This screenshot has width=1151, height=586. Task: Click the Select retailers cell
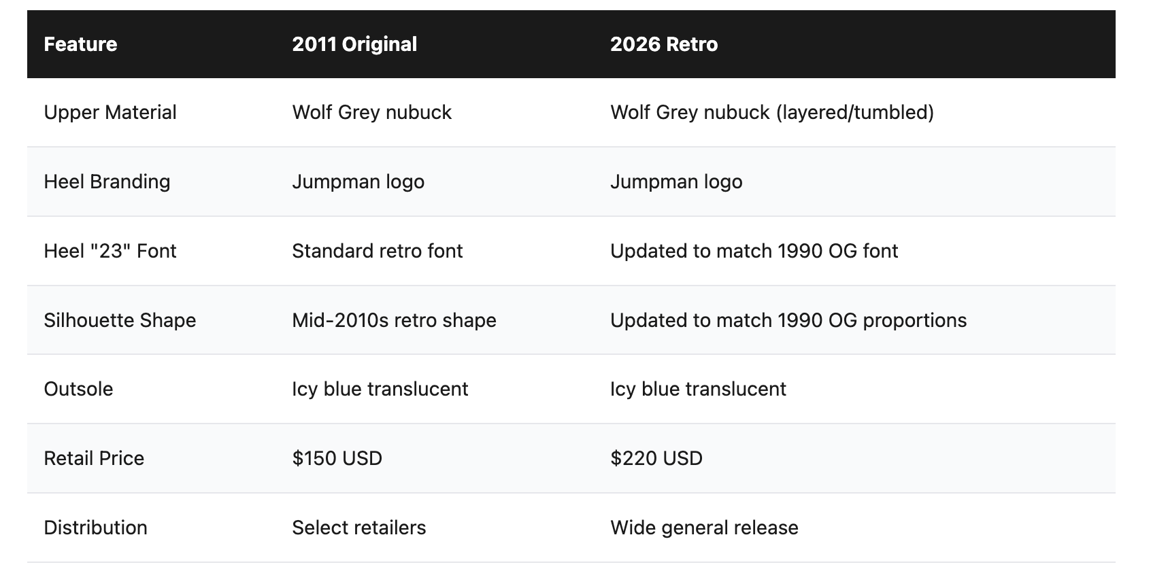[358, 528]
